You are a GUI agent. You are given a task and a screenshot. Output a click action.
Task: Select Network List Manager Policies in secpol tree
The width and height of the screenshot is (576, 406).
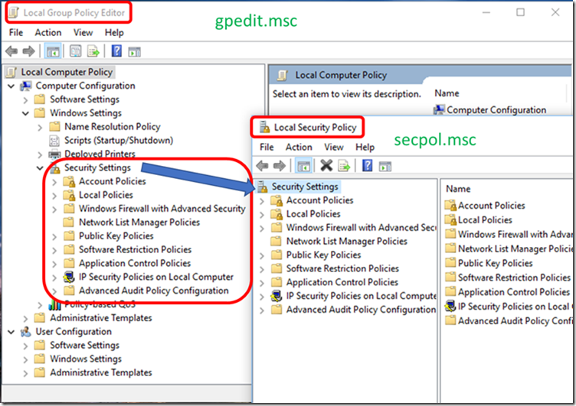pos(347,241)
